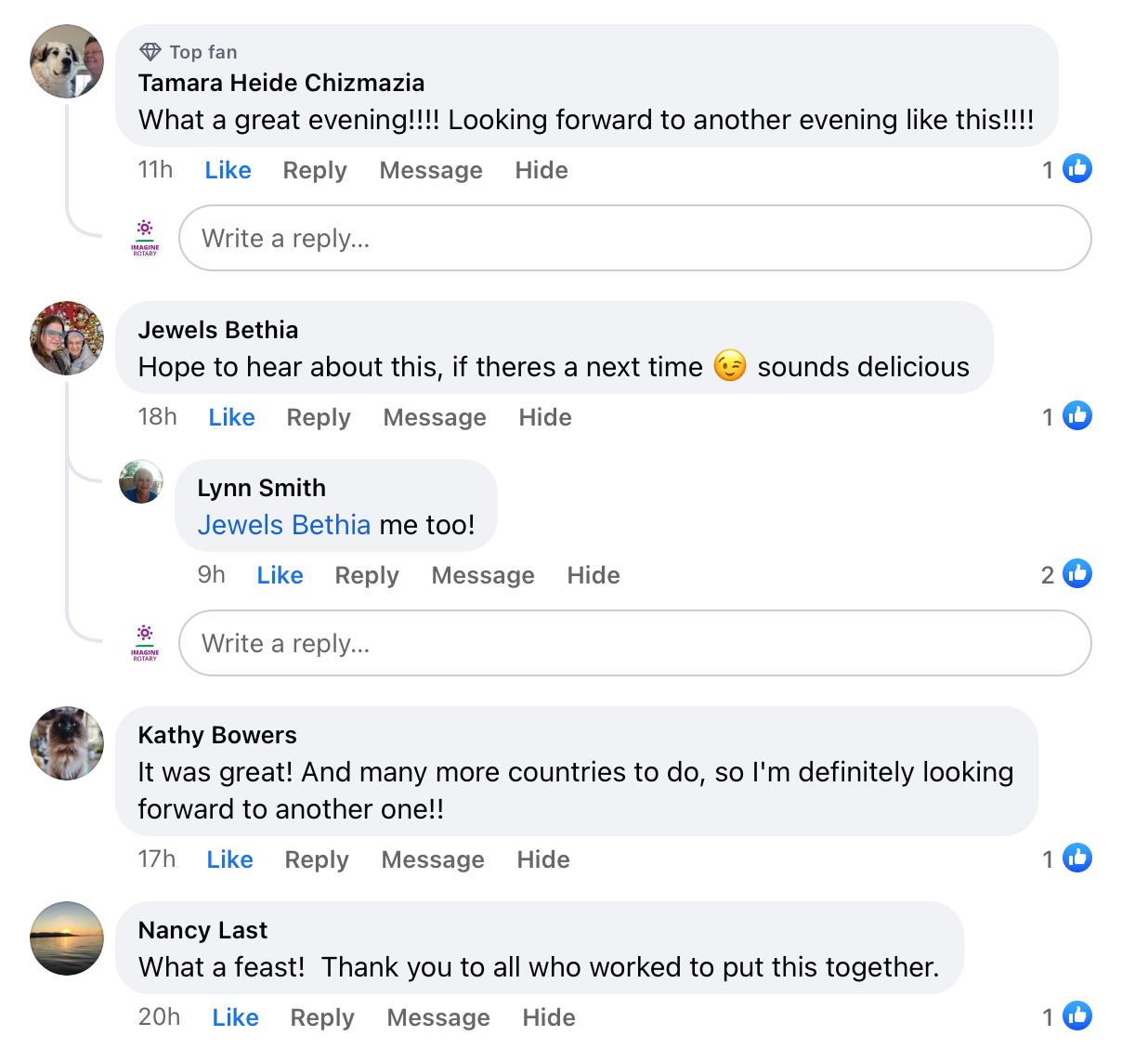The height and width of the screenshot is (1049, 1122).
Task: Message Nancy Last from her comment
Action: (x=438, y=1017)
